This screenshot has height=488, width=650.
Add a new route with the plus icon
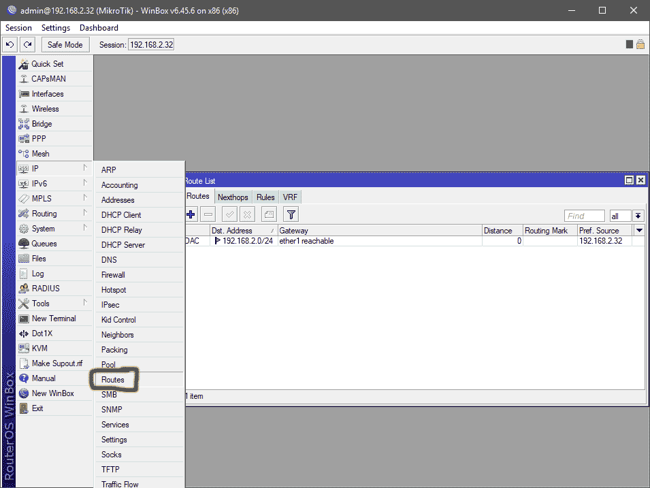[190, 214]
